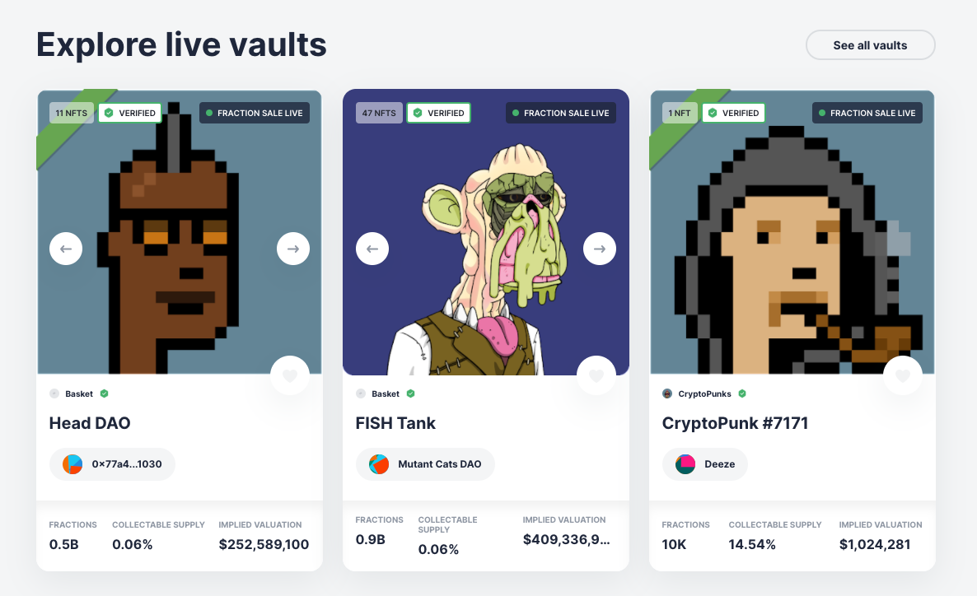Open Deeze curator profile chip
This screenshot has height=596, width=977.
[x=704, y=464]
